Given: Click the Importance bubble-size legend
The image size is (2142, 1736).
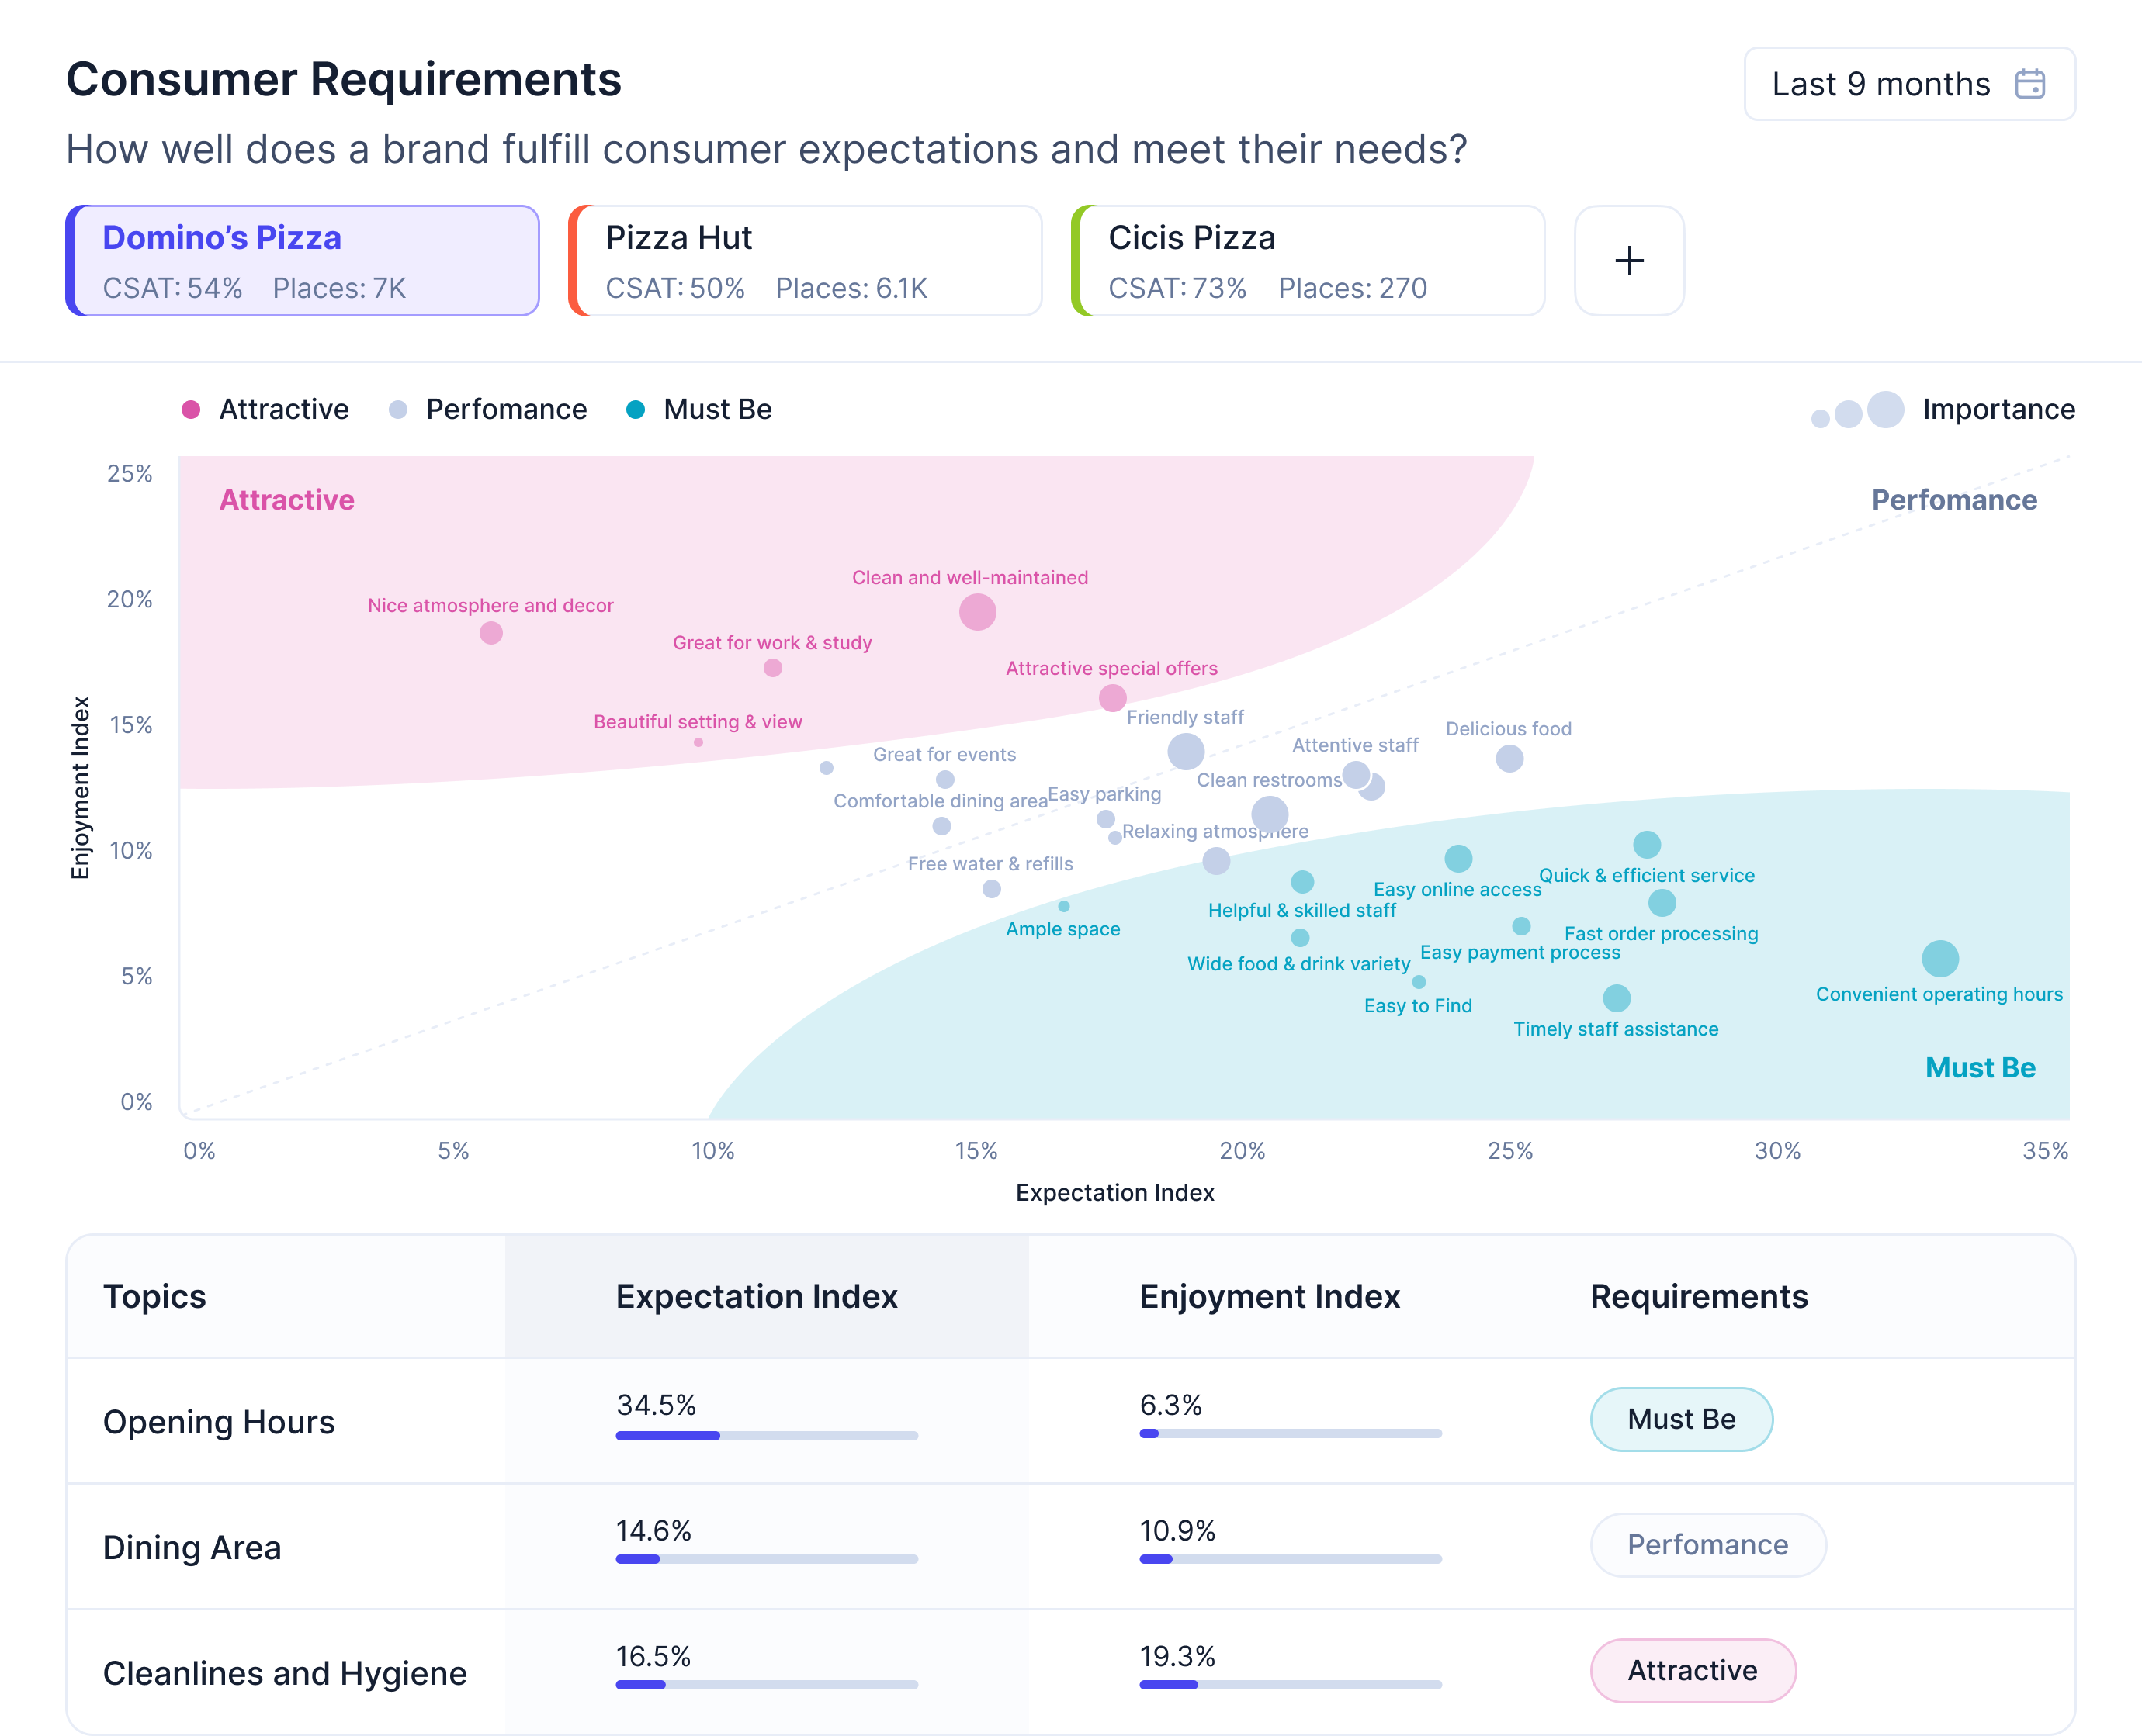Looking at the screenshot, I should [x=1943, y=409].
